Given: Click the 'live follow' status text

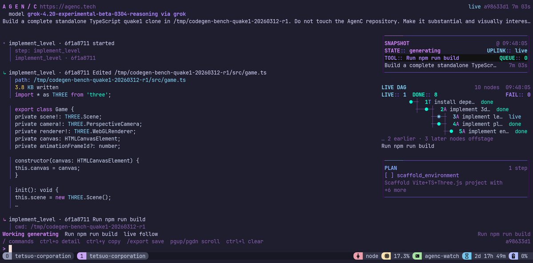Looking at the screenshot, I should (x=141, y=234).
